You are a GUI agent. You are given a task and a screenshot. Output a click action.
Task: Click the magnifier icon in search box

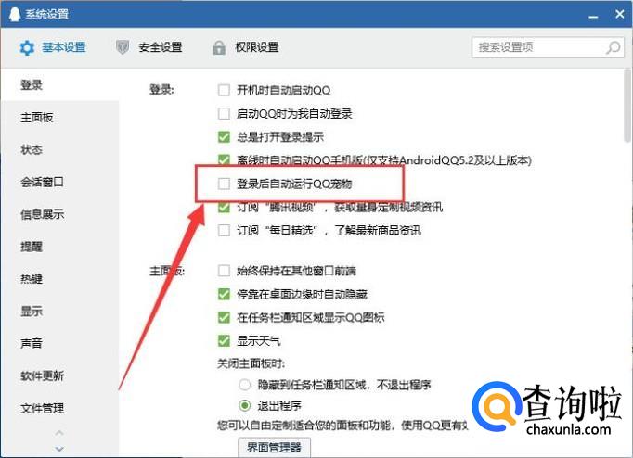click(613, 47)
